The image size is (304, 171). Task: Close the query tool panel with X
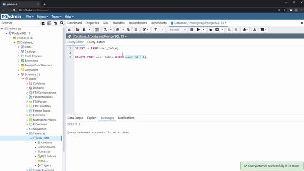(302, 23)
